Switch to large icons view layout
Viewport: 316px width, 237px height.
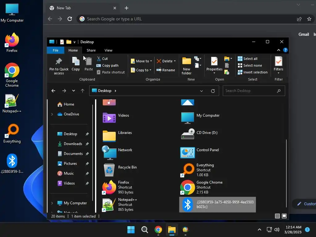pos(284,216)
